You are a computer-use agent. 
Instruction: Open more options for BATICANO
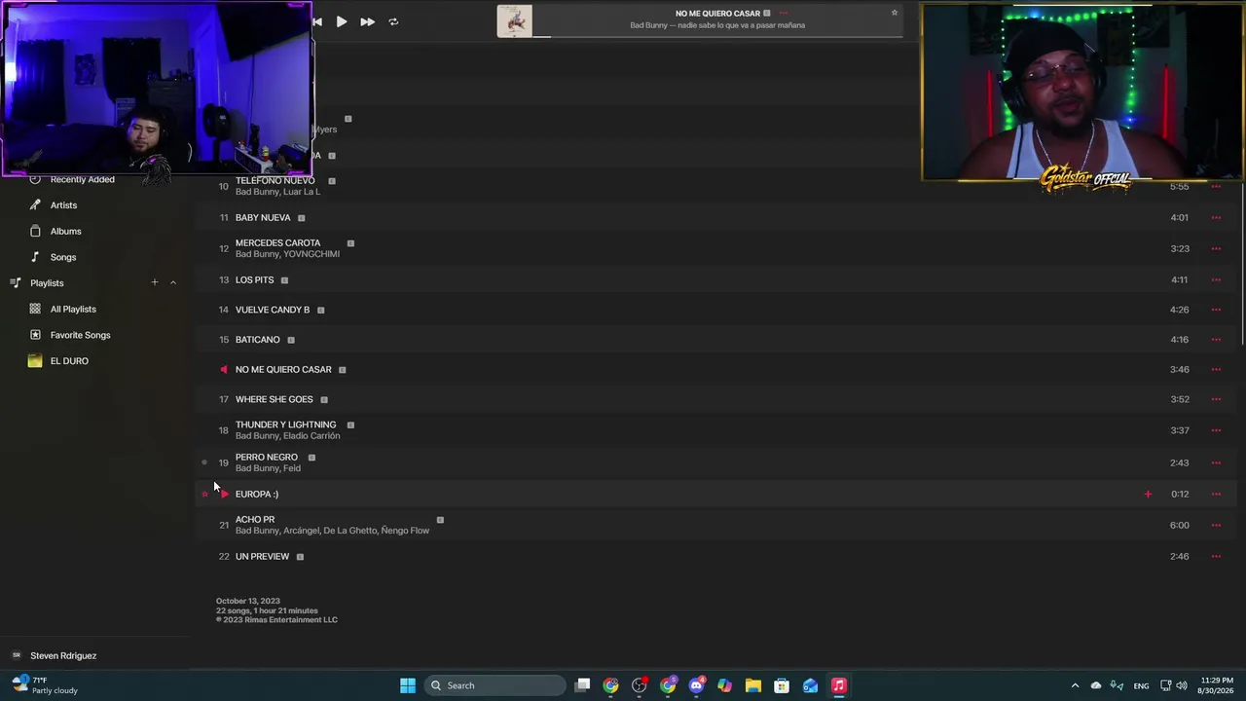(x=1216, y=340)
